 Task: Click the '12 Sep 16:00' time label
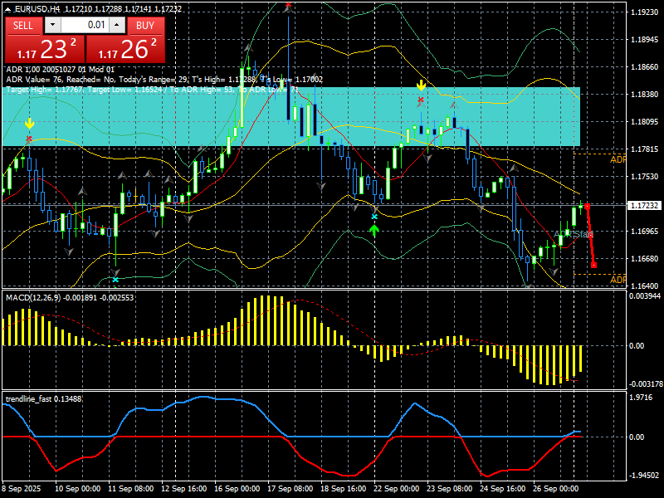[184, 488]
